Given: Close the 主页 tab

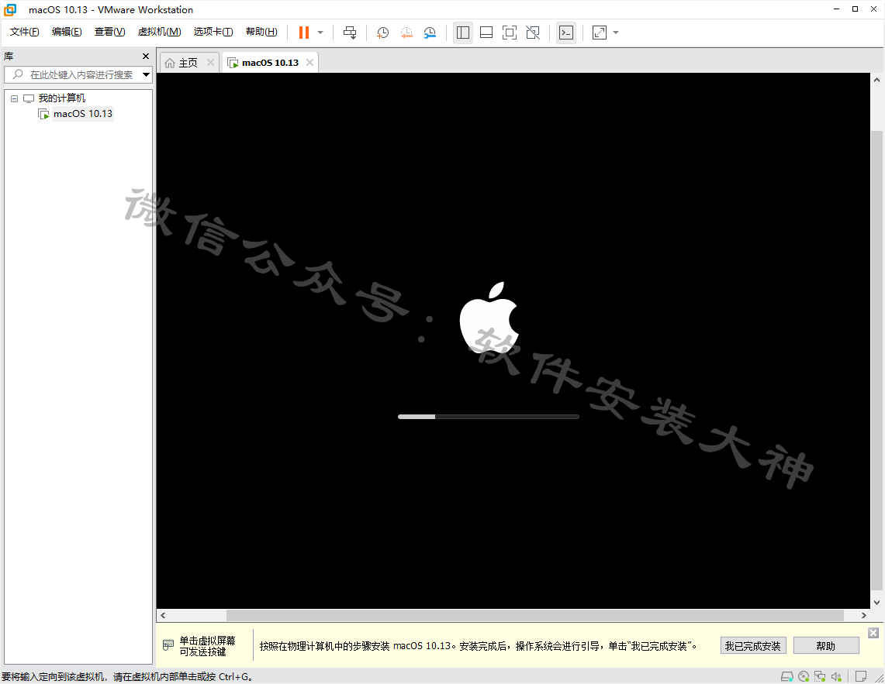Looking at the screenshot, I should (210, 63).
